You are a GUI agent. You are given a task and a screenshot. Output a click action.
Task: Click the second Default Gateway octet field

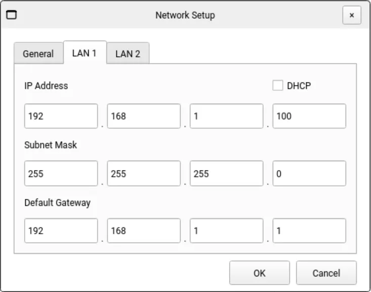click(144, 231)
